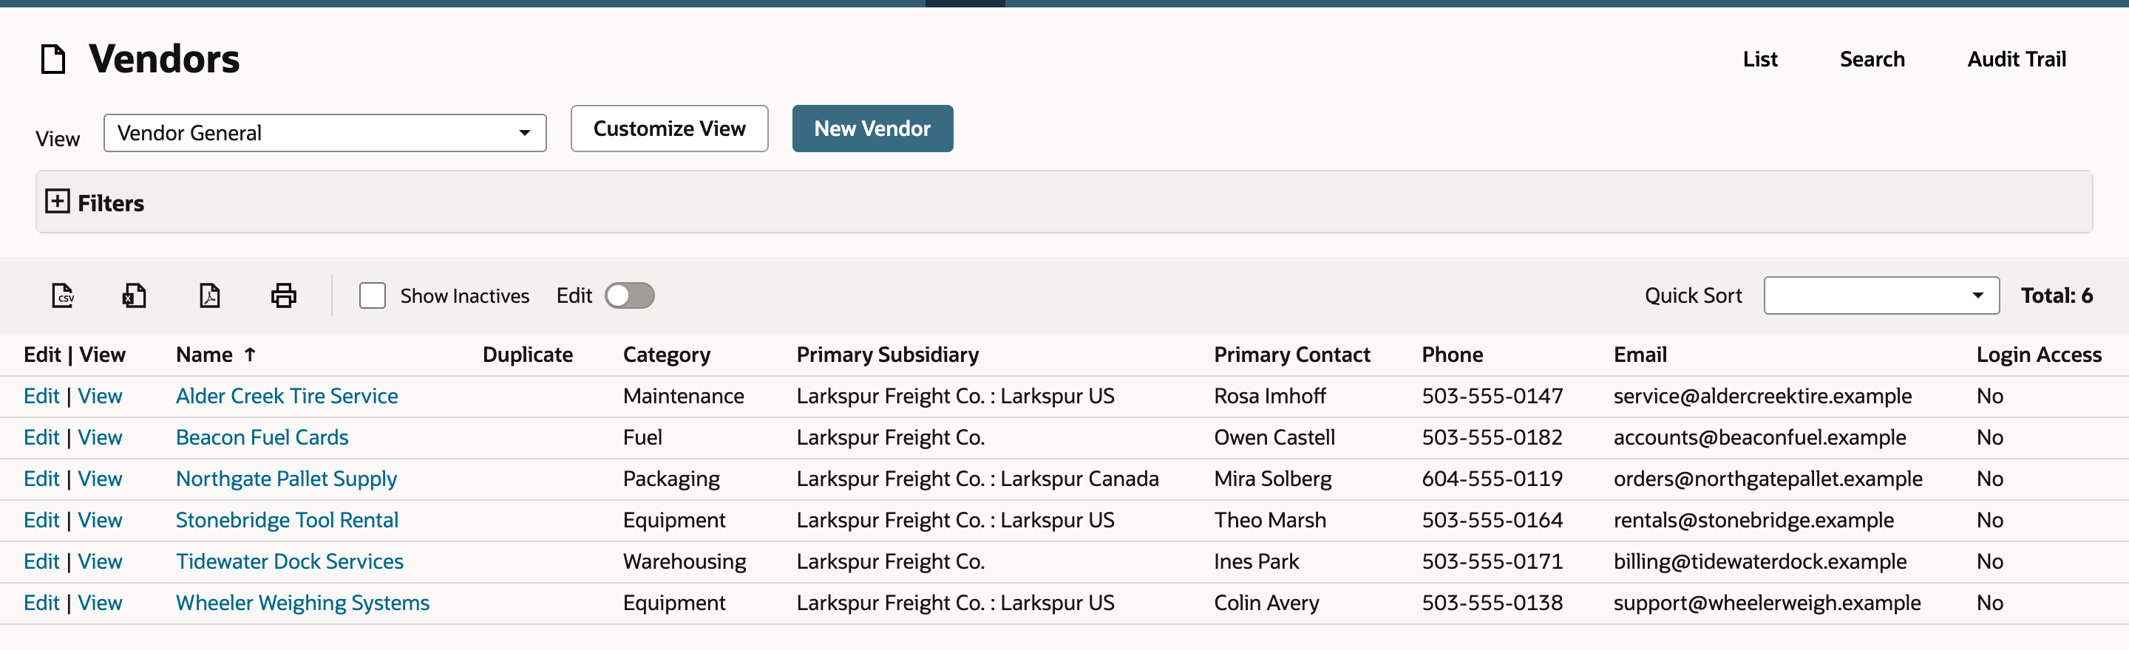Enable the Show Inactives checkbox
The height and width of the screenshot is (650, 2129).
pos(373,295)
